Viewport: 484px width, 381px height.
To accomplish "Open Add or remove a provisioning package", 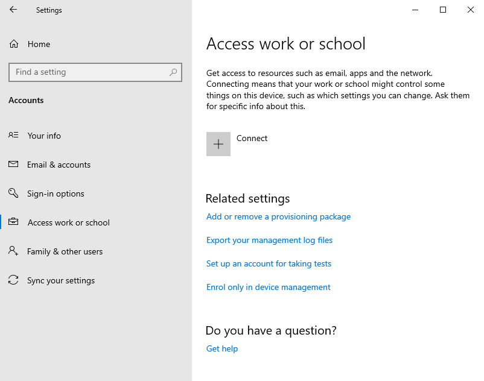I will (278, 216).
